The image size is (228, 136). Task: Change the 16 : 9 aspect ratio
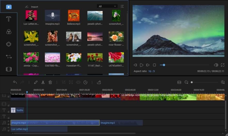pos(151,71)
